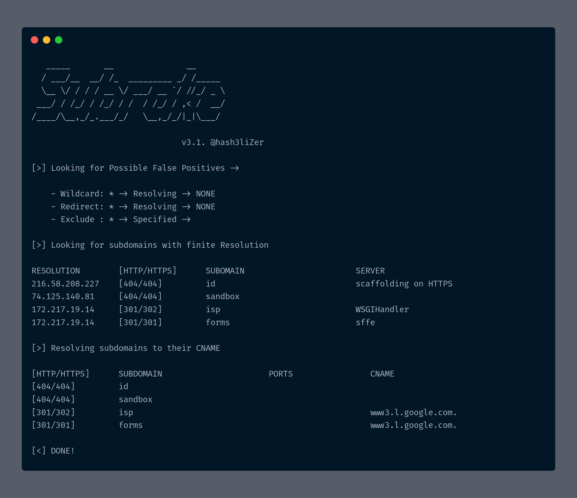The image size is (577, 498).
Task: Click the [<] DONE! status line
Action: pyautogui.click(x=53, y=451)
